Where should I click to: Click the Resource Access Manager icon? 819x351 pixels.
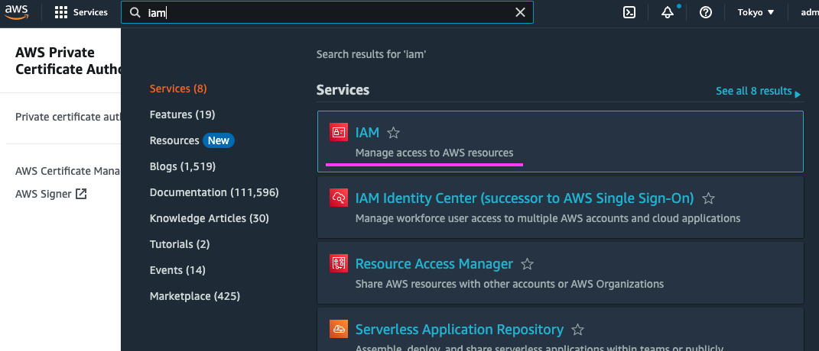339,263
